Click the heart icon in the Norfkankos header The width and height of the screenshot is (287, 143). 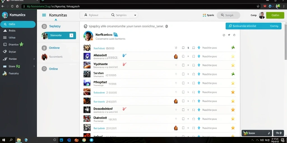(229, 35)
